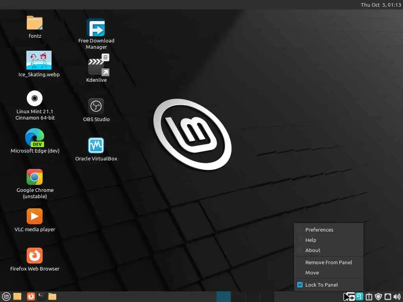The width and height of the screenshot is (403, 302).
Task: Click the applet icon under the mouse pointer in the tray
Action: coord(350,296)
